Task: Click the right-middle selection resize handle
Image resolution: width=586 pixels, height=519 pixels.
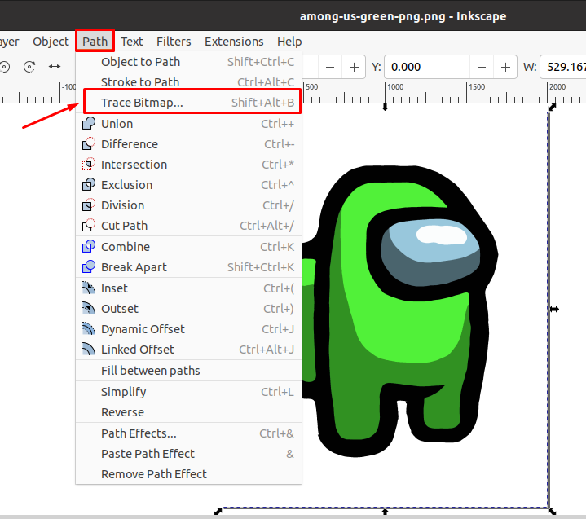Action: coord(554,309)
